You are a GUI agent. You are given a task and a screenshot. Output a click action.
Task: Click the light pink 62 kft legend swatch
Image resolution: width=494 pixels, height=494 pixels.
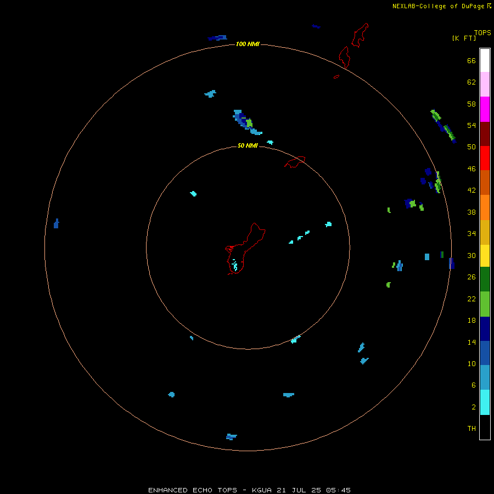tap(485, 85)
